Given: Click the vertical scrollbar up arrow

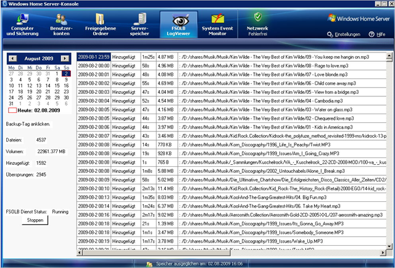Looking at the screenshot, I should [x=389, y=56].
